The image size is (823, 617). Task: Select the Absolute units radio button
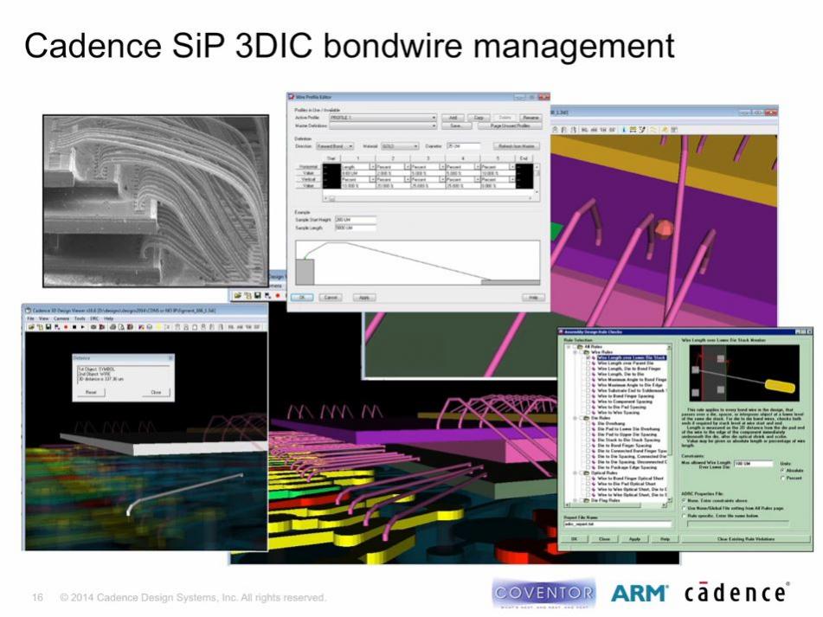pyautogui.click(x=782, y=470)
